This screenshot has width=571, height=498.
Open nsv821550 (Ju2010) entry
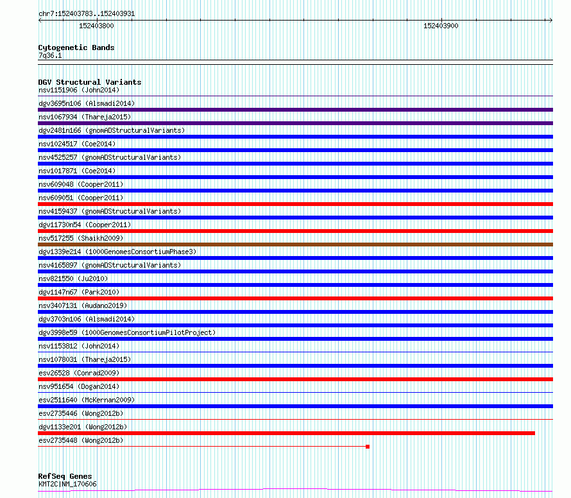(x=73, y=279)
